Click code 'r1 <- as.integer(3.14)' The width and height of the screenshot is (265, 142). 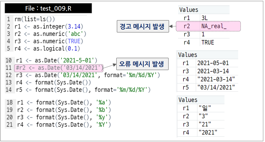click(49, 27)
